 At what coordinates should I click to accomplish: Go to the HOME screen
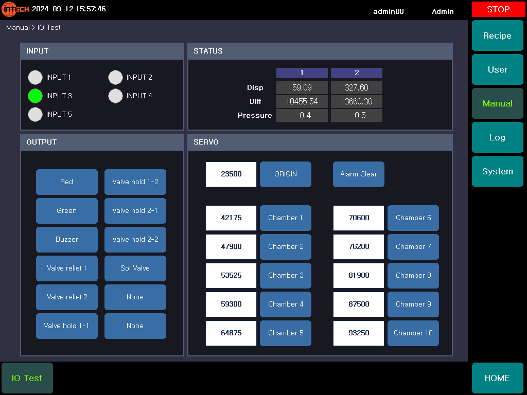tap(497, 378)
